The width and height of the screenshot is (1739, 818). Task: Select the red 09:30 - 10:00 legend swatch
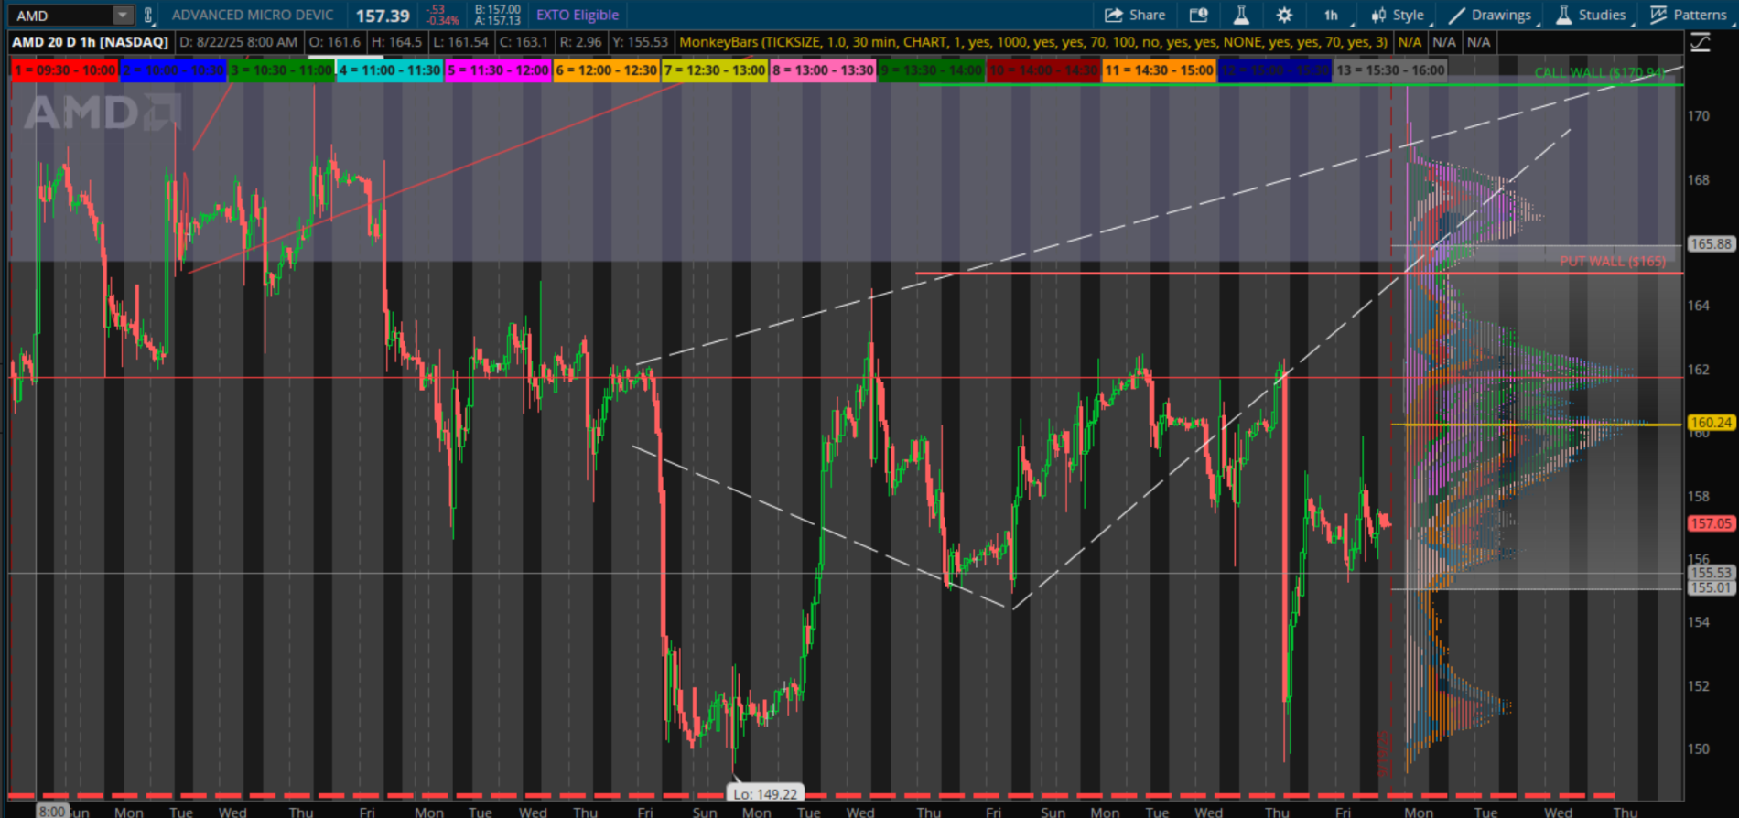65,70
